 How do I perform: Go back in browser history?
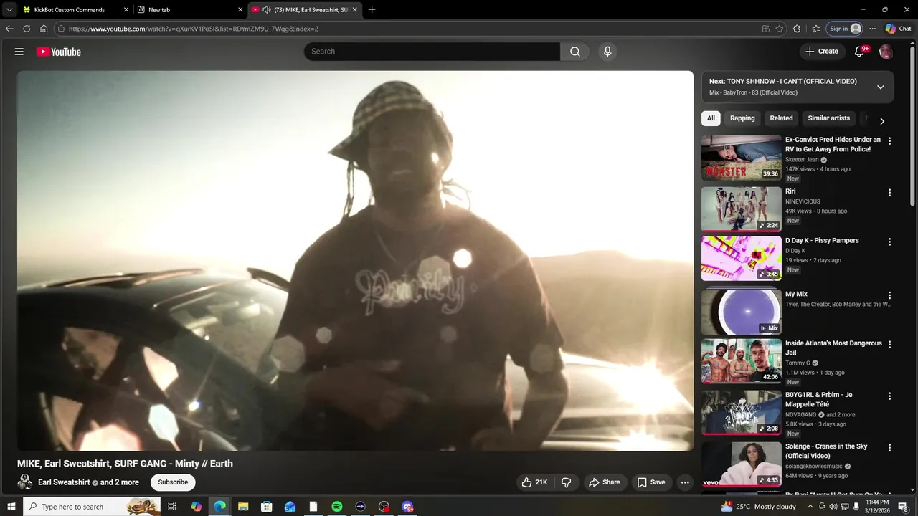pyautogui.click(x=9, y=29)
